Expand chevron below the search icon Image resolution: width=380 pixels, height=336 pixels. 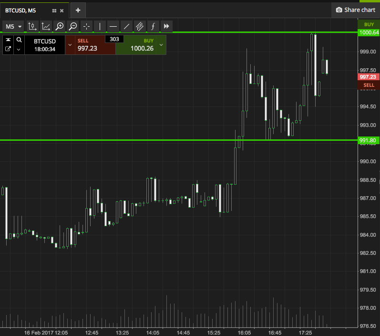point(19,50)
